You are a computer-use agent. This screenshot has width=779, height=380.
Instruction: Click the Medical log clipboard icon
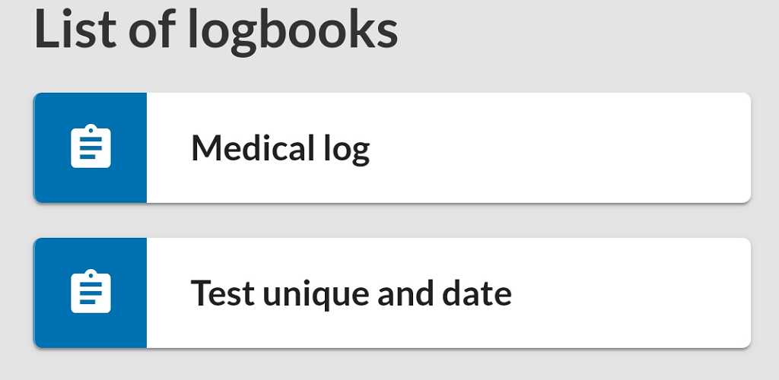(x=91, y=146)
